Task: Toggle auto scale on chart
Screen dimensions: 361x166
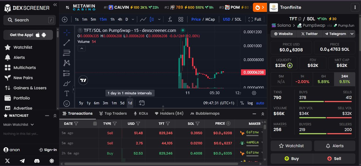Action: [x=260, y=103]
